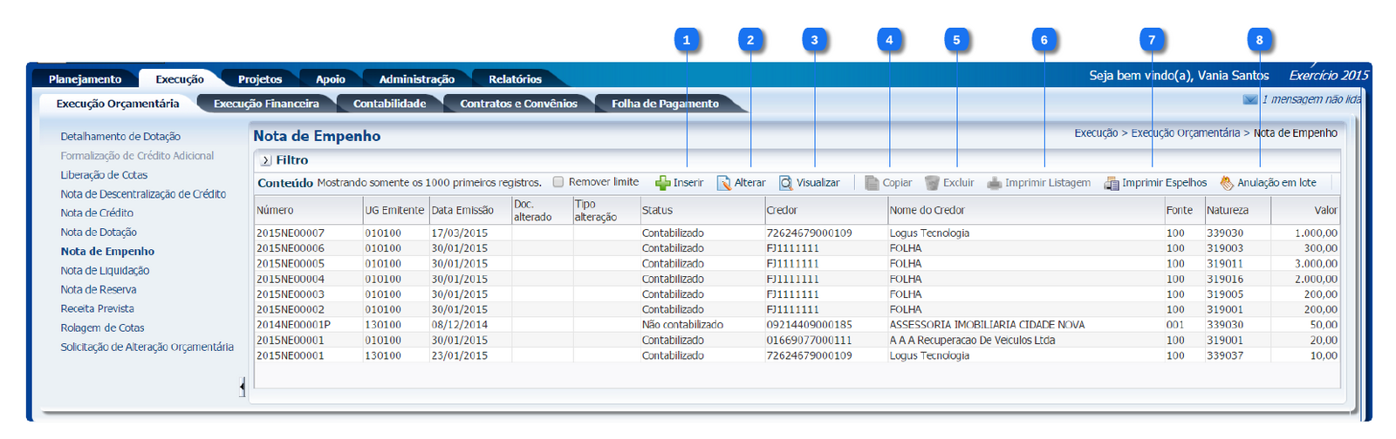
Task: Collapse the left sidebar with arrow handle
Action: 242,387
